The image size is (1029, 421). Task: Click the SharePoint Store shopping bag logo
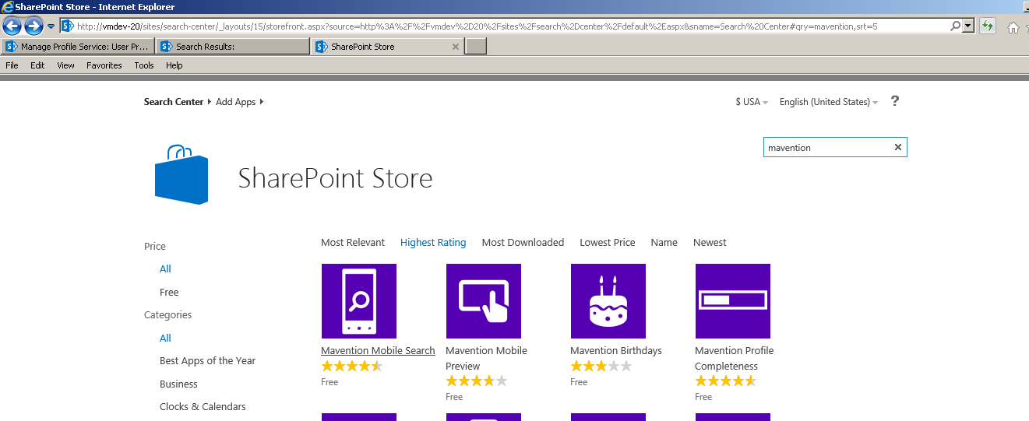(181, 174)
